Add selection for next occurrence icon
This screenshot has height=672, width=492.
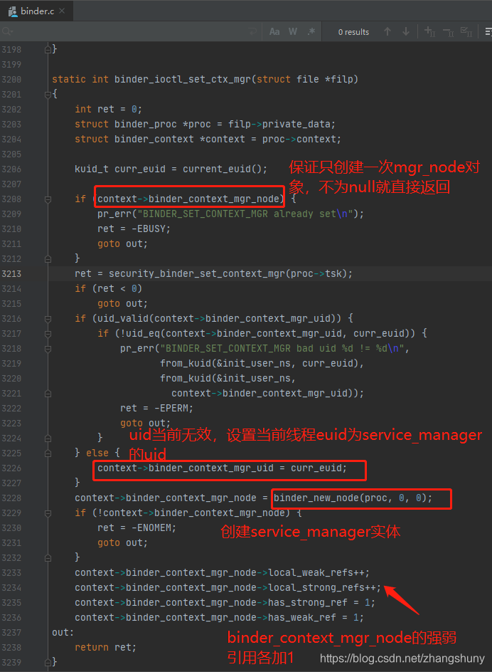(x=429, y=32)
